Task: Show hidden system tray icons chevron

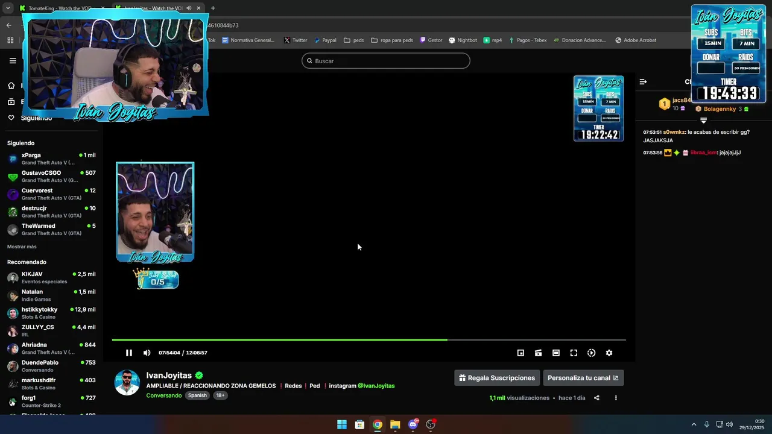Action: 694,424
